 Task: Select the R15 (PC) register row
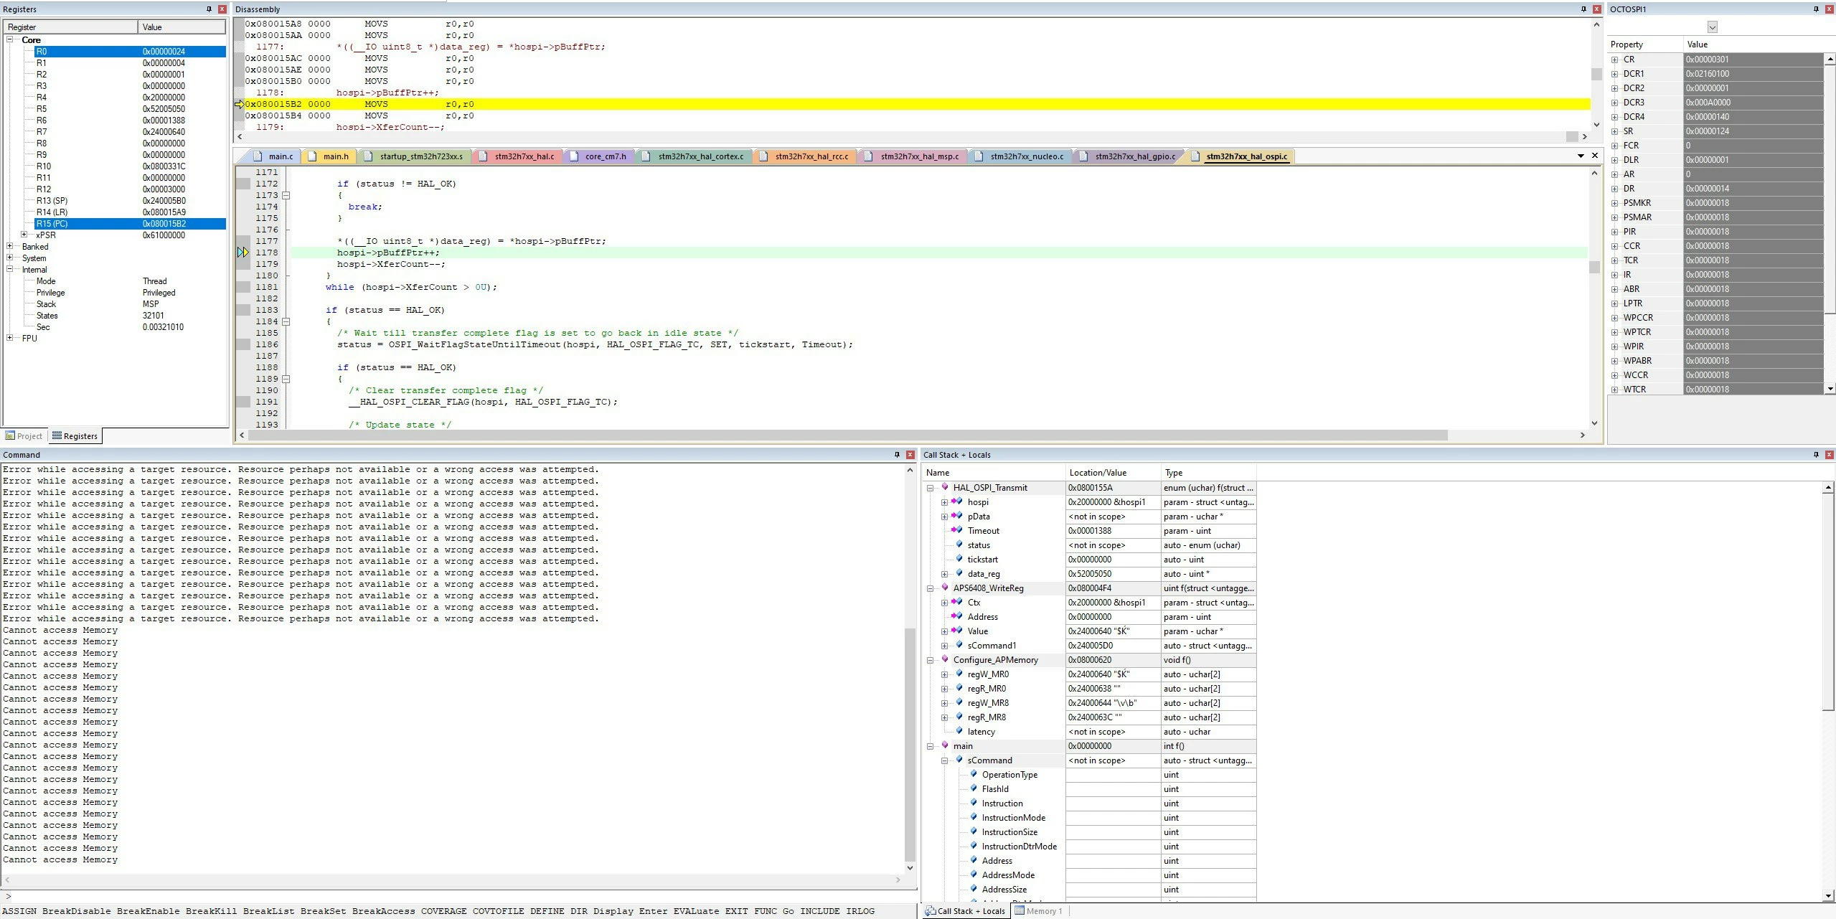pyautogui.click(x=130, y=224)
